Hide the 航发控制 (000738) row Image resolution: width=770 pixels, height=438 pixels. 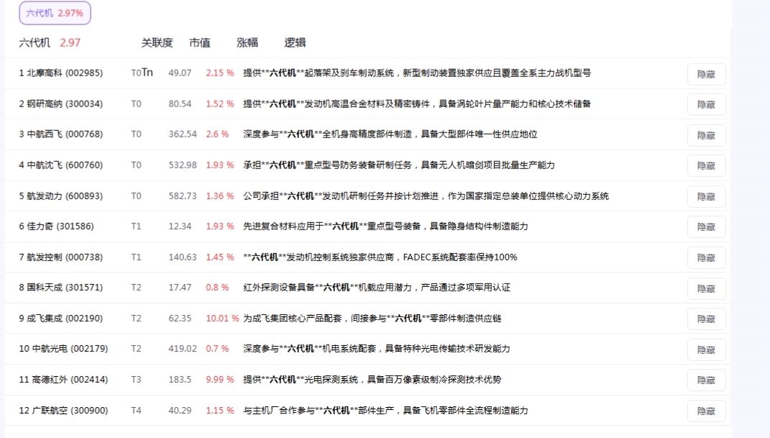click(x=706, y=257)
